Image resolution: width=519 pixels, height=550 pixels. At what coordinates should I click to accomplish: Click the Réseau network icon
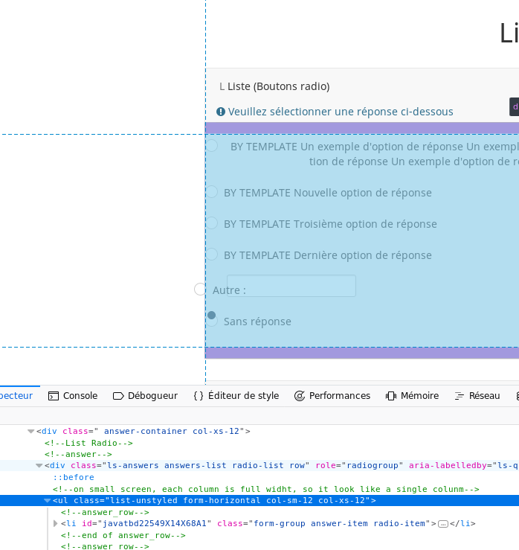460,396
